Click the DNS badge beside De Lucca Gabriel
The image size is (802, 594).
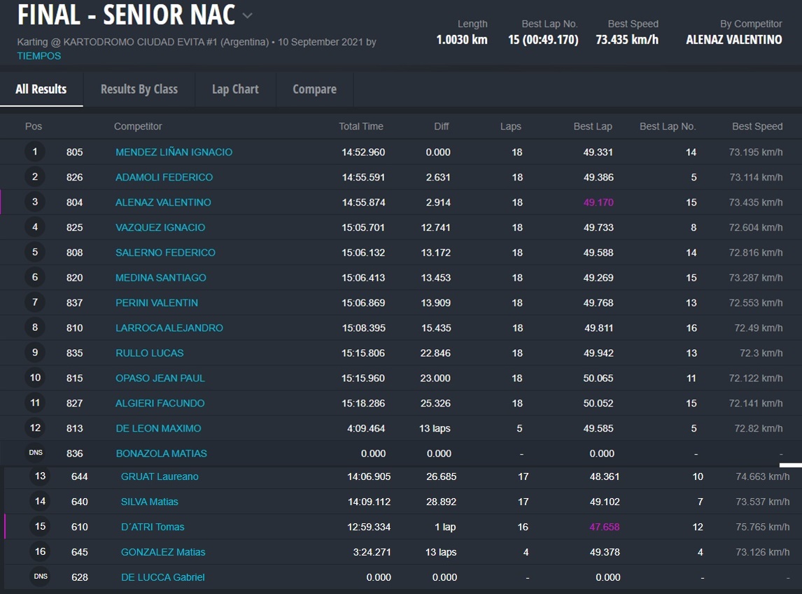click(41, 577)
